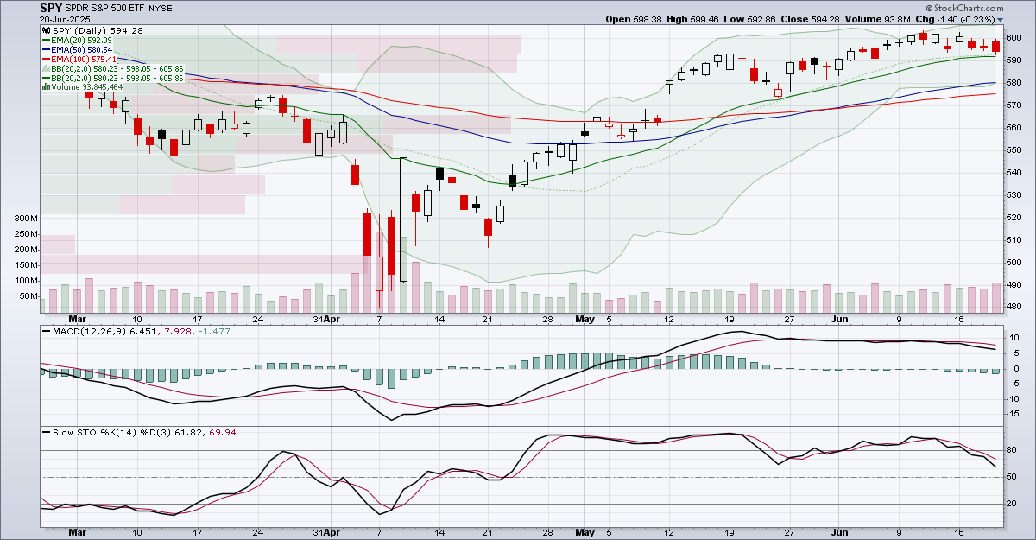Click the blue down arrow after the Chg value
The height and width of the screenshot is (540, 1036).
(1001, 18)
